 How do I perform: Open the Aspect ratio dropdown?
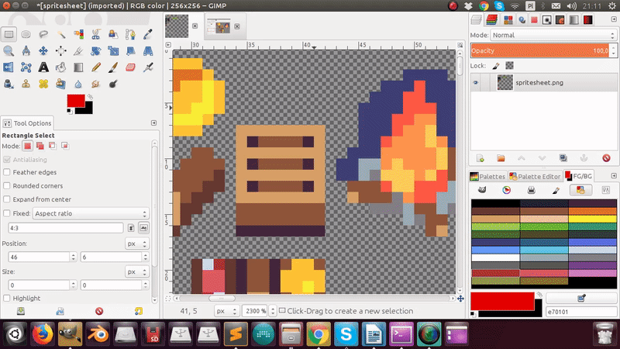point(91,213)
